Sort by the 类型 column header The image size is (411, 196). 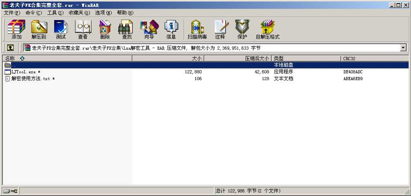(x=306, y=59)
